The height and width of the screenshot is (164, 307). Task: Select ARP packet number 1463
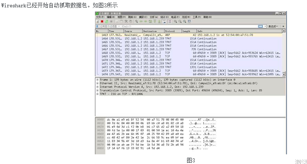[189, 35]
